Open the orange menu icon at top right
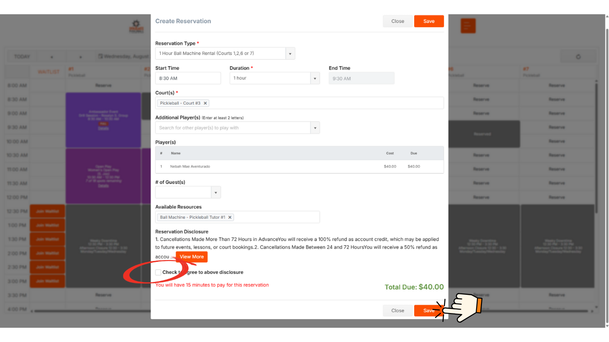This screenshot has height=342, width=609. (468, 26)
